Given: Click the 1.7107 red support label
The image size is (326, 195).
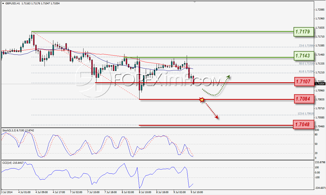Looking at the screenshot, I should click(304, 81).
